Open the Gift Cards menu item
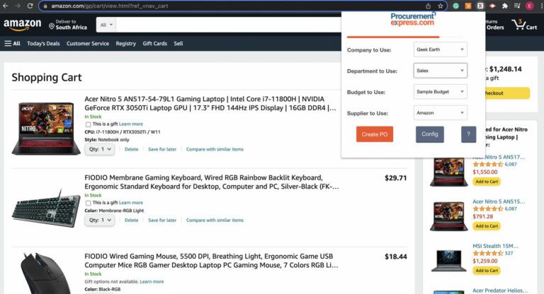Viewport: 544px width, 294px height. [x=154, y=43]
